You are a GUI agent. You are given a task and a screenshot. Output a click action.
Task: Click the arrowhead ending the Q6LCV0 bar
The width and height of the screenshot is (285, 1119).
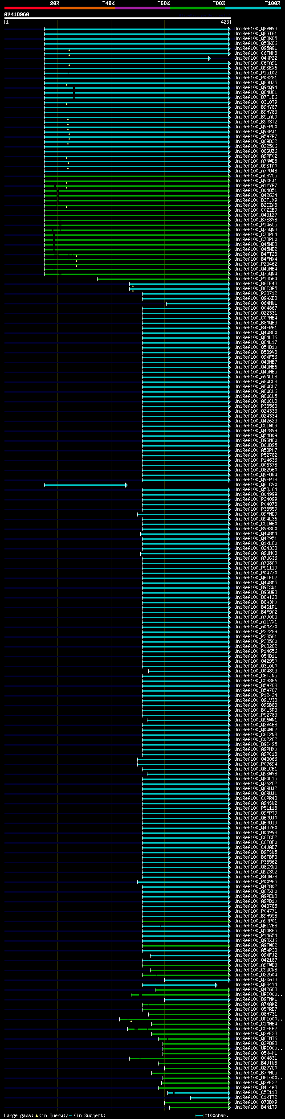[x=126, y=485]
